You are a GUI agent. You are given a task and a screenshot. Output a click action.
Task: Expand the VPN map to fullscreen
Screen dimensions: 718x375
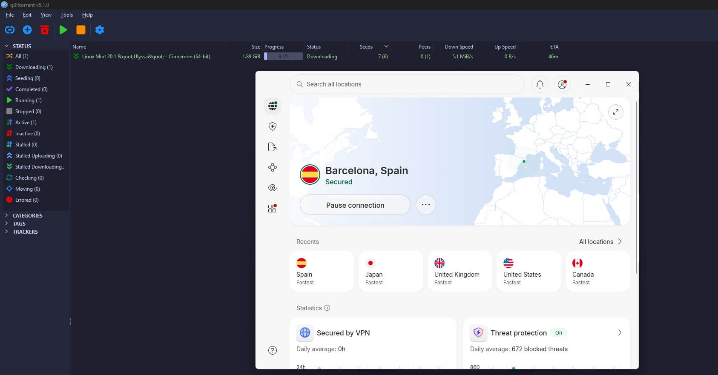pyautogui.click(x=616, y=112)
